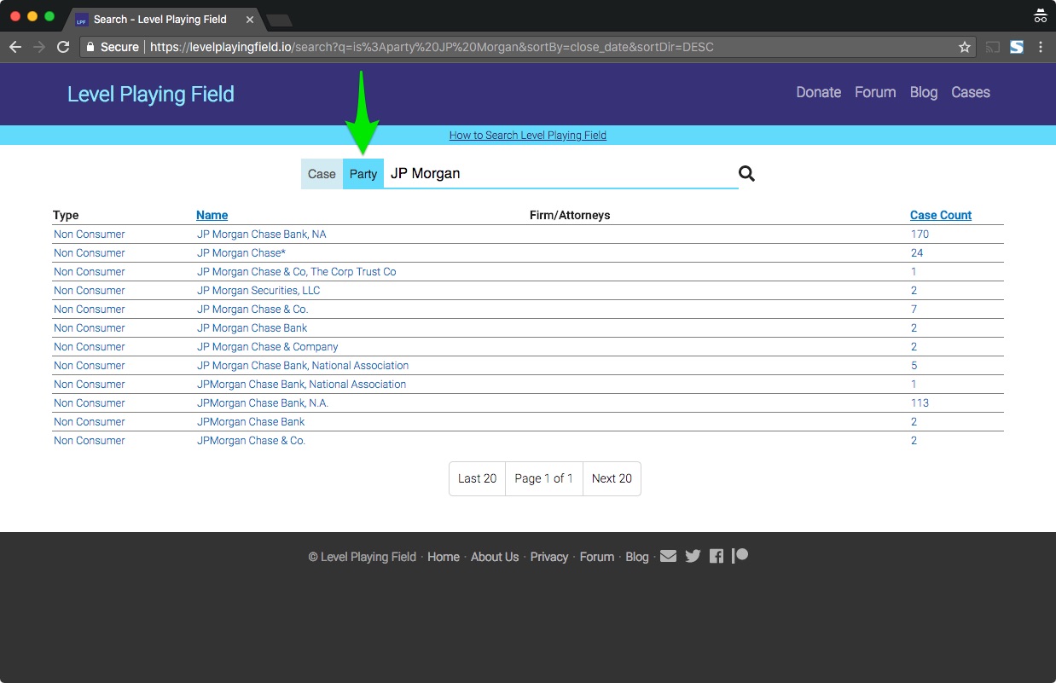Click the Last 20 pagination button
1056x683 pixels.
477,478
